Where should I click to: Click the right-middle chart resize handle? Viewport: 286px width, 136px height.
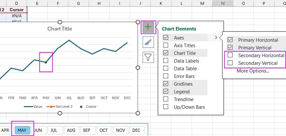pyautogui.click(x=138, y=68)
